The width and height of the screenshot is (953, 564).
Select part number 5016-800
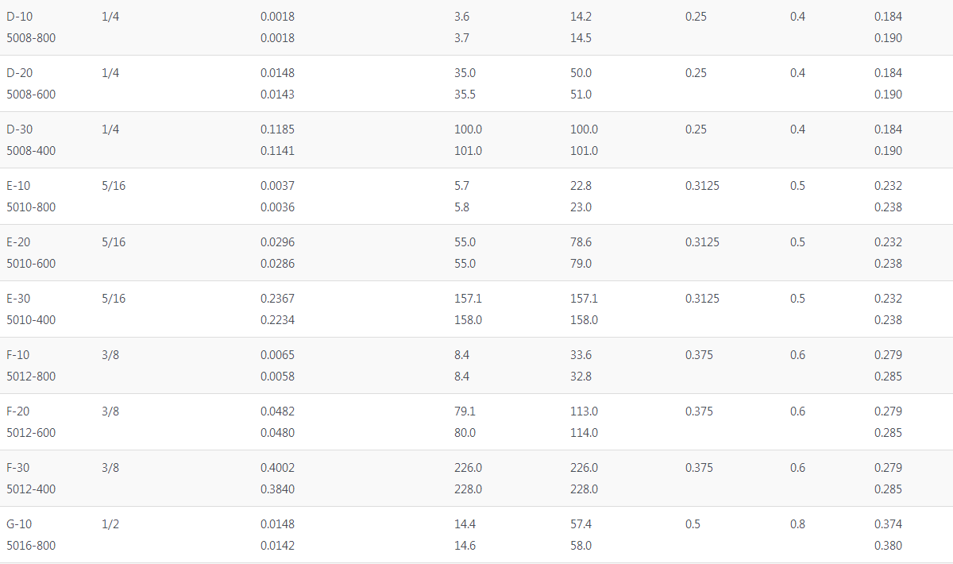[x=31, y=546]
